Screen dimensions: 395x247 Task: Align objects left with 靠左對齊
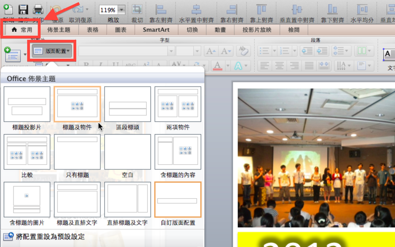click(161, 10)
